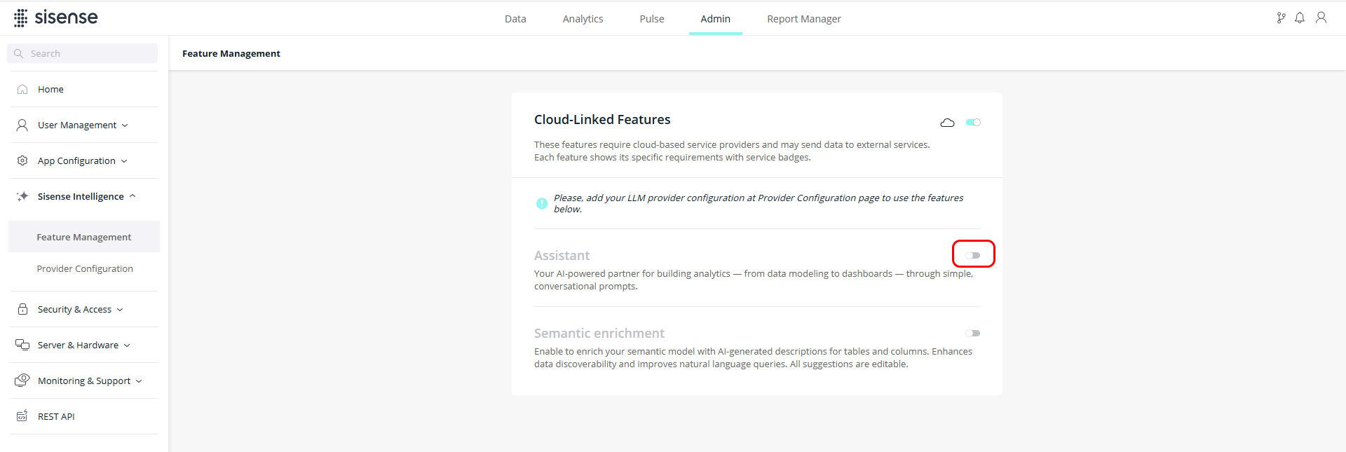1346x452 pixels.
Task: Click the info alert icon in LLM notice
Action: pos(542,203)
